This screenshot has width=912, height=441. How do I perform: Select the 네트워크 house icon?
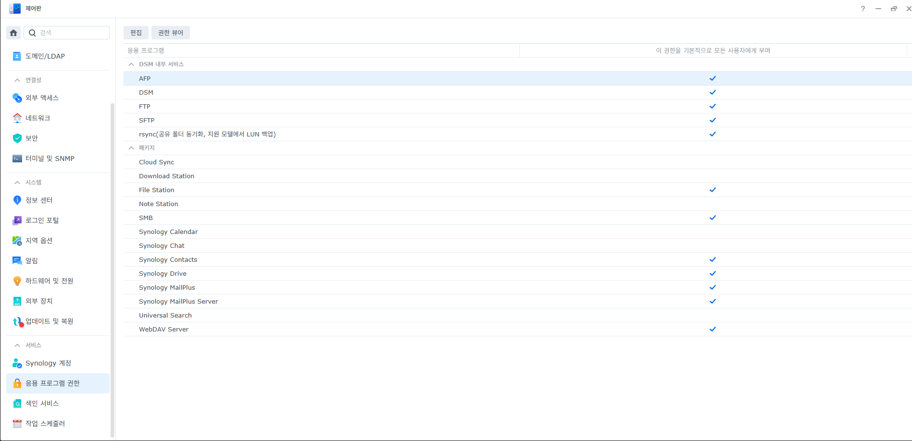tap(17, 118)
